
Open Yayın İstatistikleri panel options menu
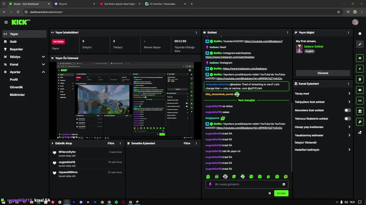point(196,32)
